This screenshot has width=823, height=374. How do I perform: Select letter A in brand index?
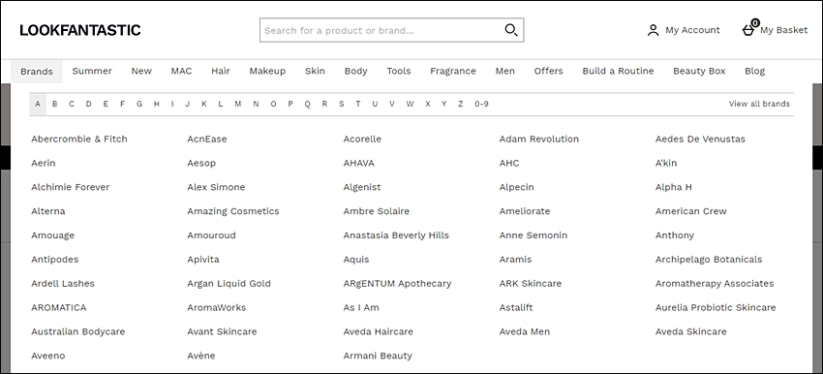37,104
